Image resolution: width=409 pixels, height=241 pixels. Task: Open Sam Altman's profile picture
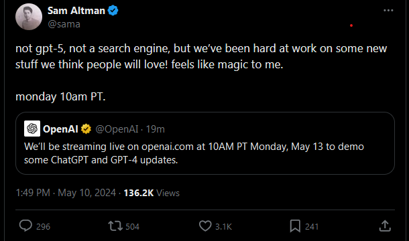[29, 17]
